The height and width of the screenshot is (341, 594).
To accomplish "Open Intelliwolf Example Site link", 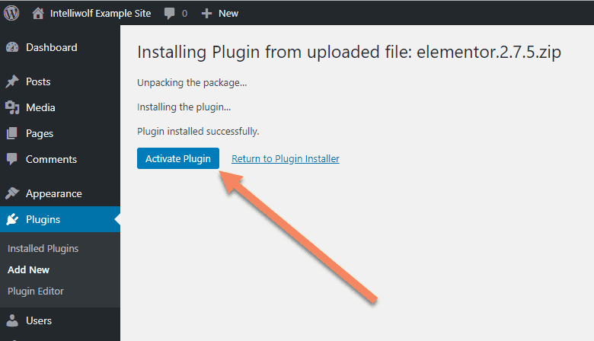I will tap(101, 14).
